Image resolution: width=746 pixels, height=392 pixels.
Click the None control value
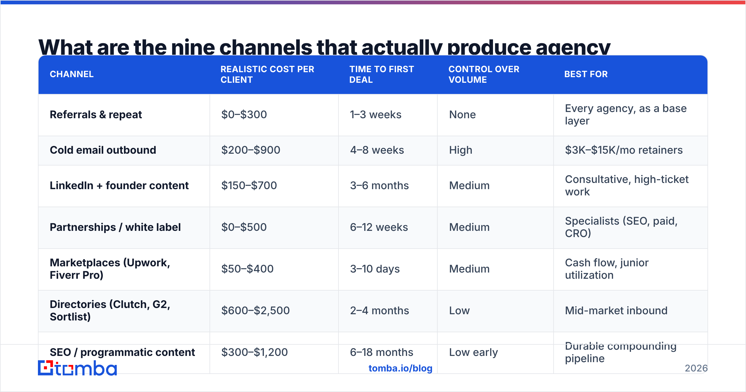462,114
